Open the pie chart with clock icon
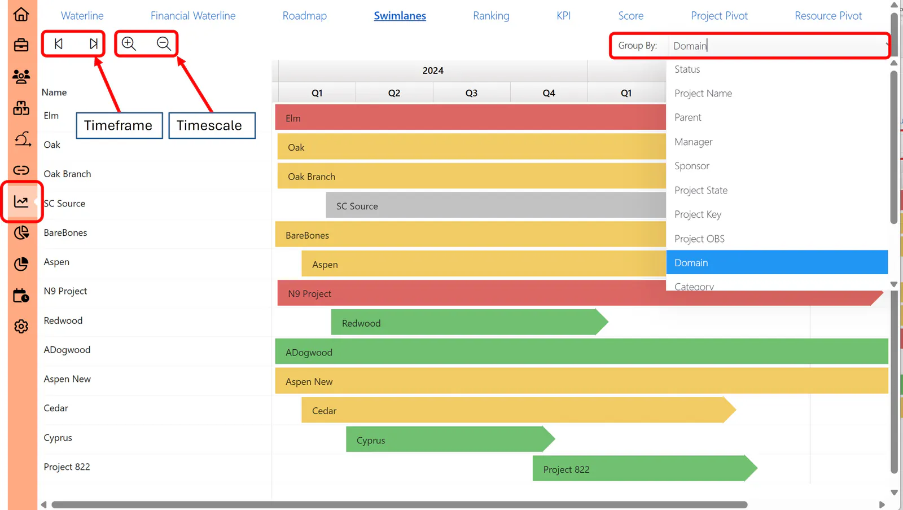This screenshot has height=510, width=903. [x=21, y=232]
